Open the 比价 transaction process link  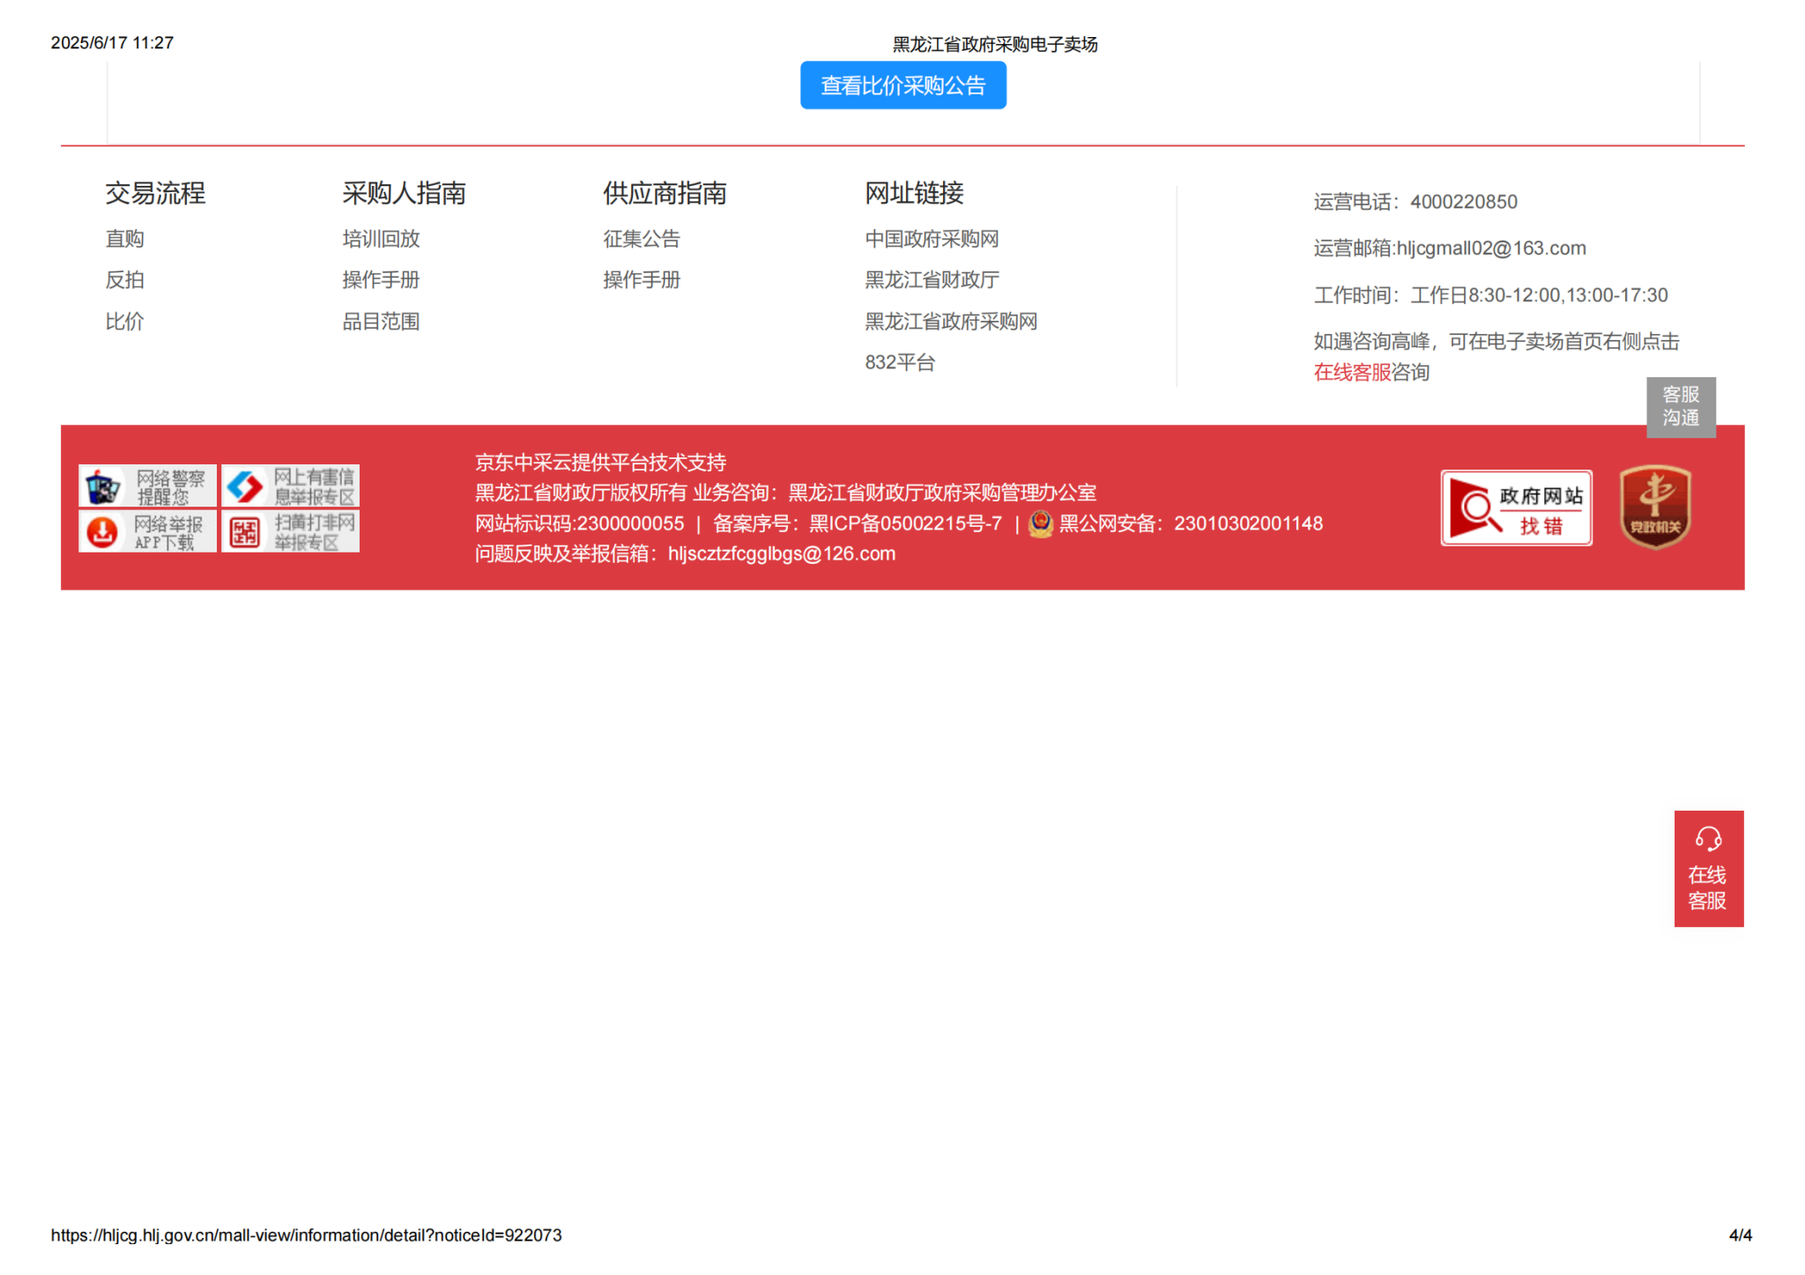(124, 322)
